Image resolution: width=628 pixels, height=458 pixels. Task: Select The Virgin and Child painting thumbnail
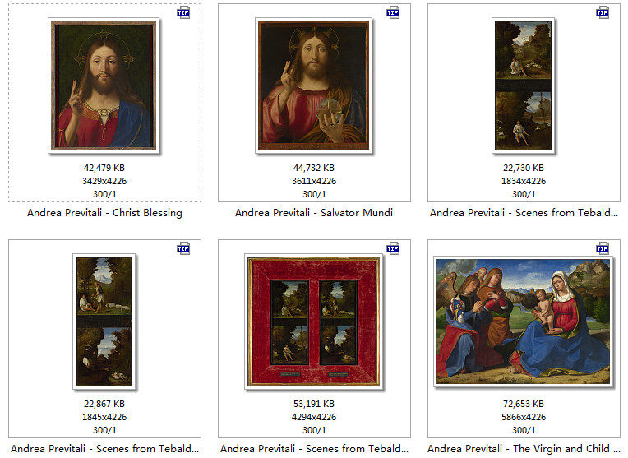(x=523, y=322)
